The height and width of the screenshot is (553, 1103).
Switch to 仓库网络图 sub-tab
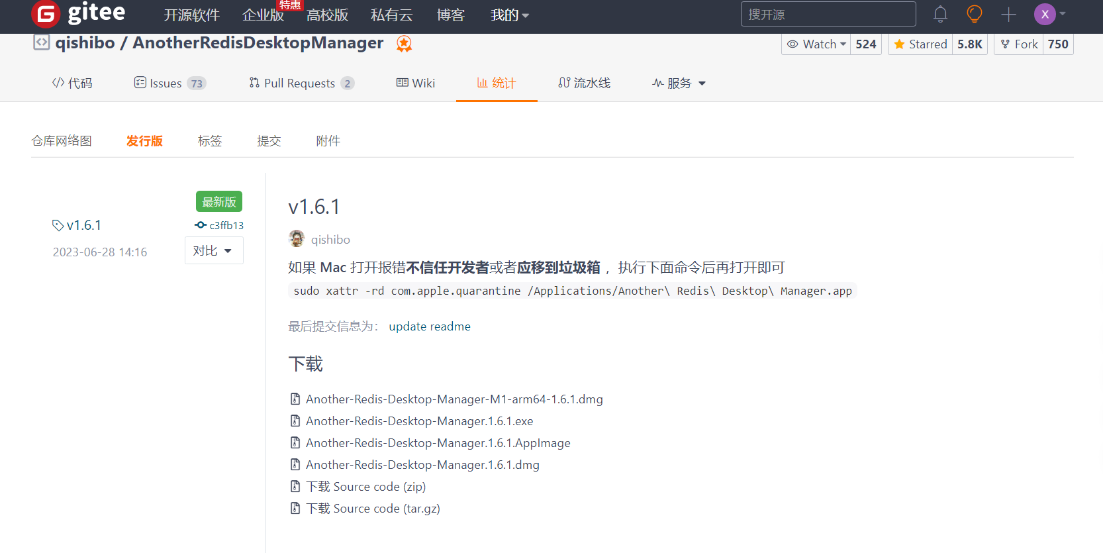tap(62, 141)
